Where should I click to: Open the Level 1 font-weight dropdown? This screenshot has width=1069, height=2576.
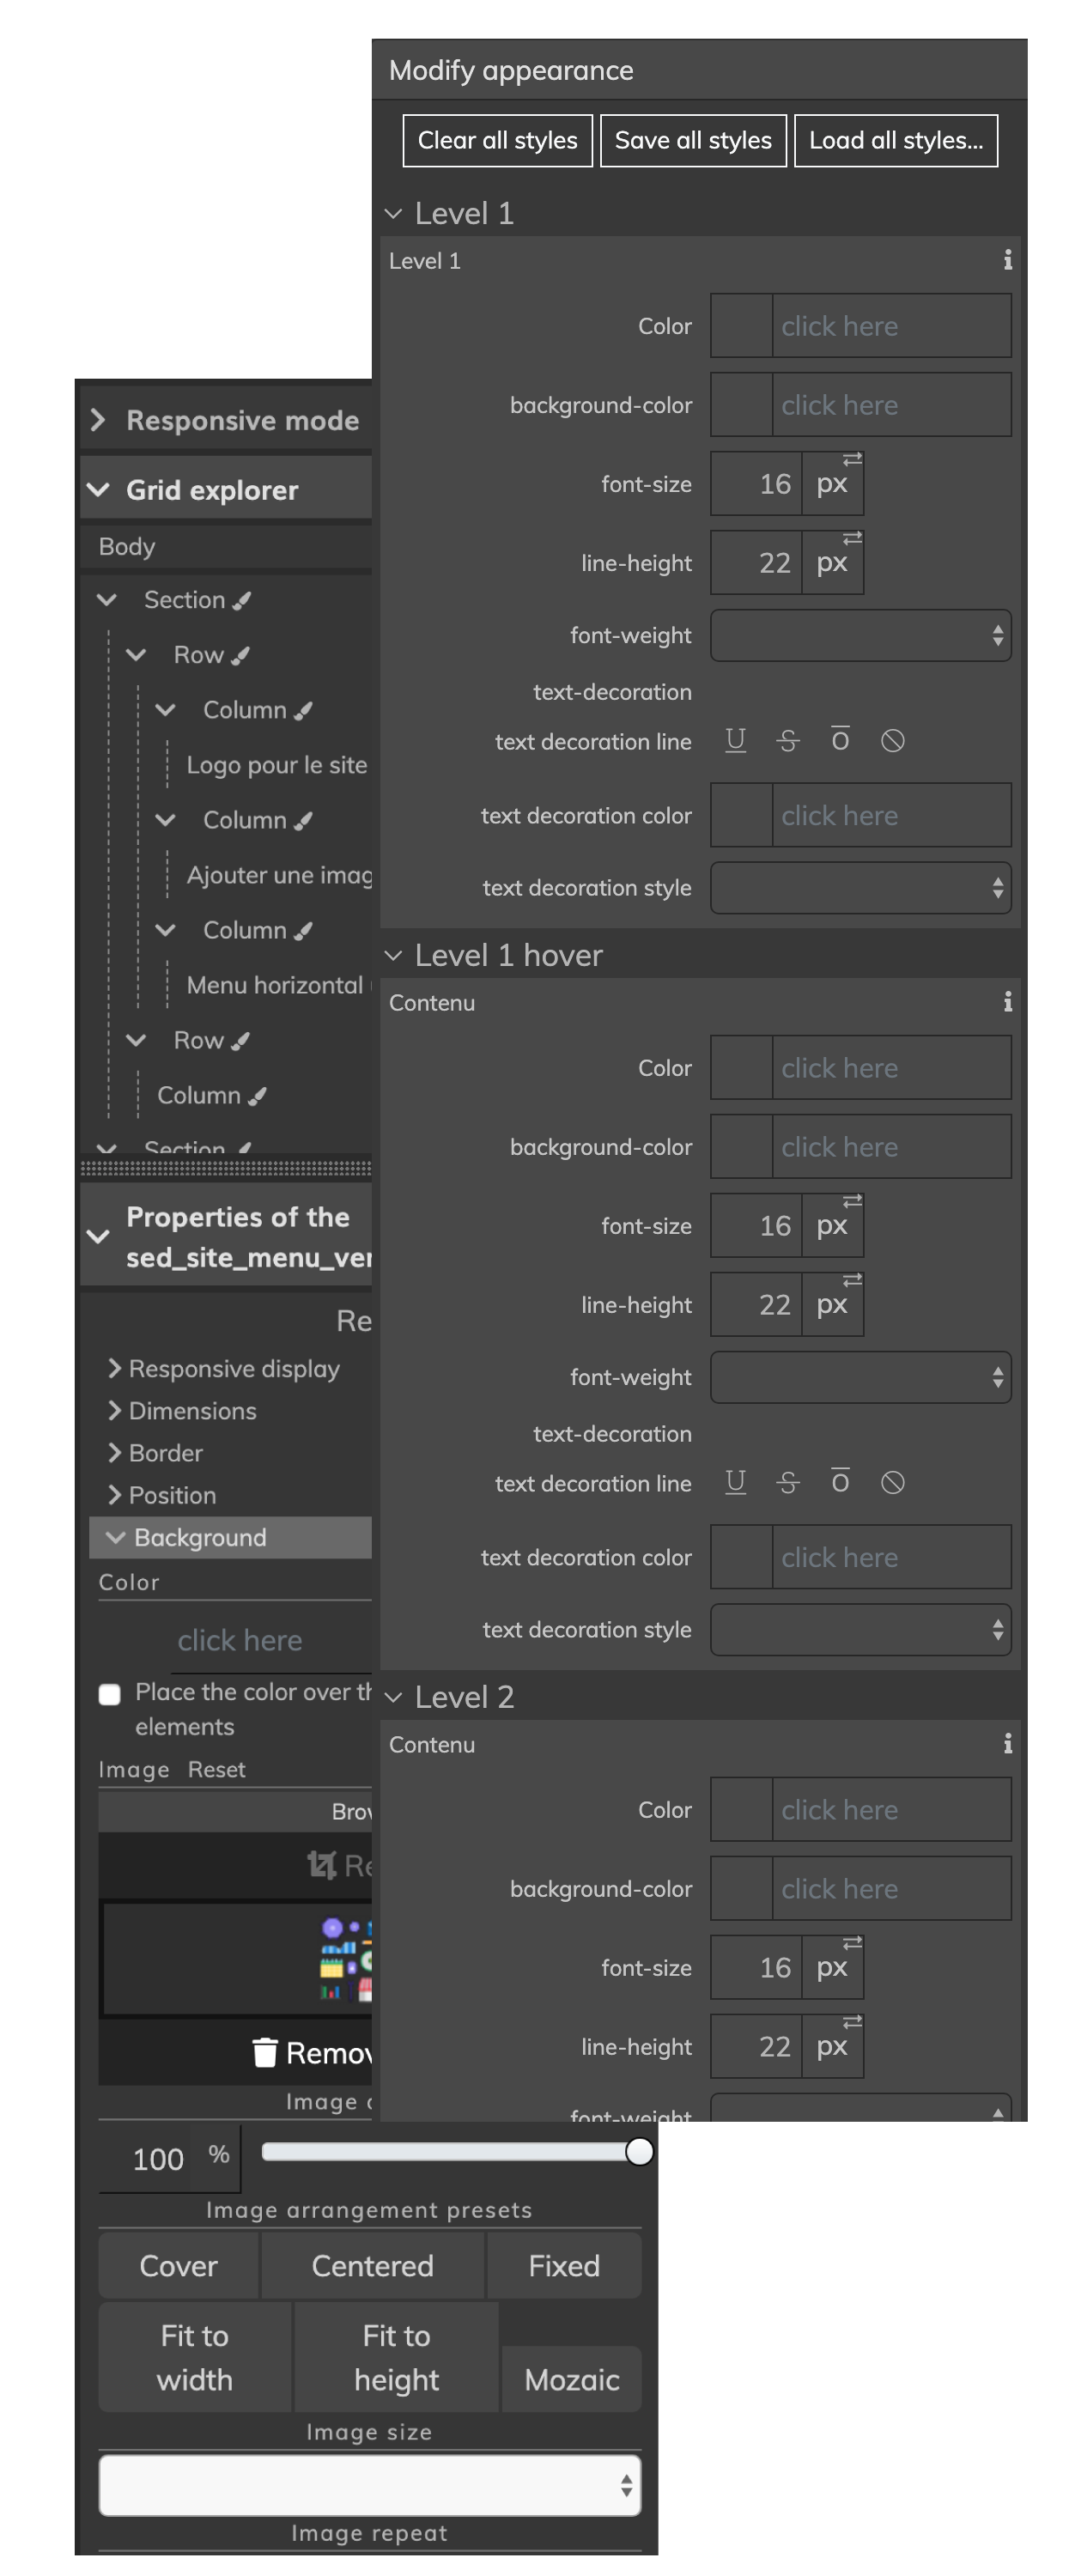[x=860, y=635]
